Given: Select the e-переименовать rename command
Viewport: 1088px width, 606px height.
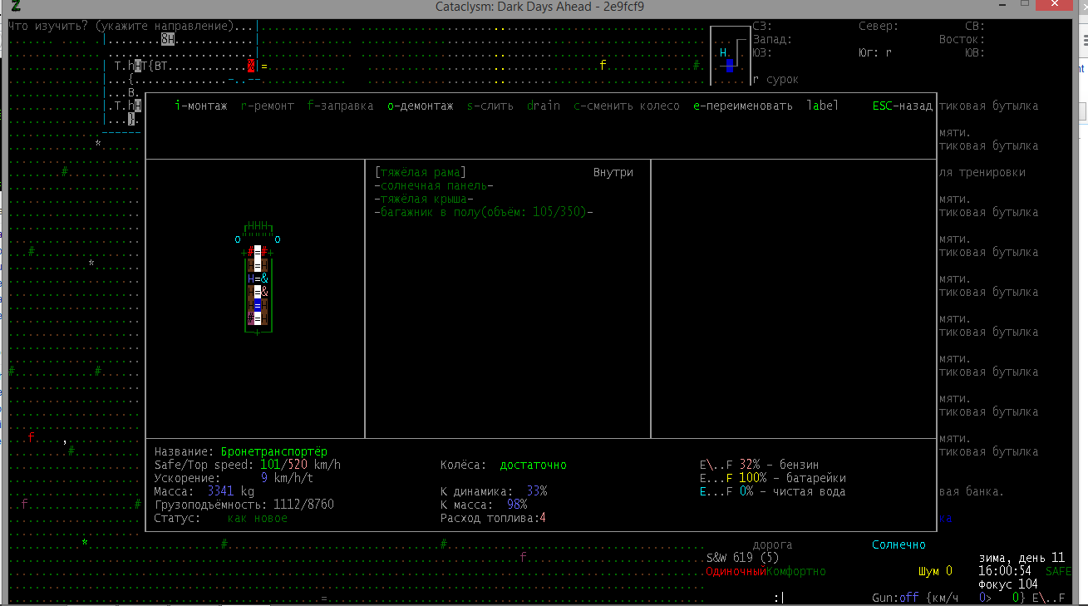Looking at the screenshot, I should tap(743, 106).
